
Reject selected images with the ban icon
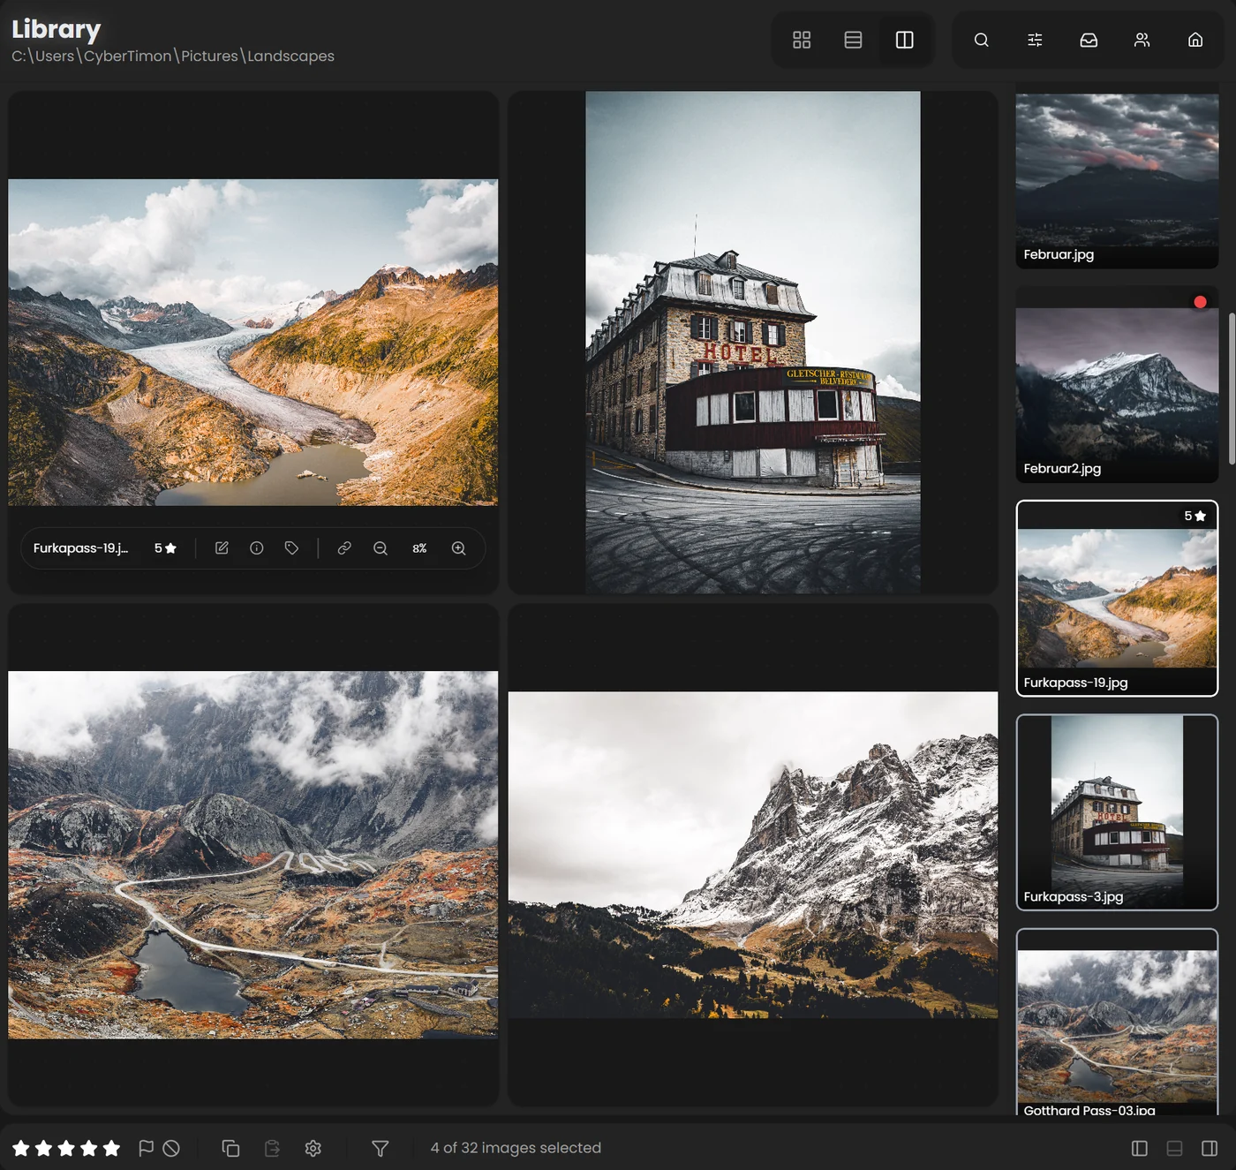tap(171, 1148)
